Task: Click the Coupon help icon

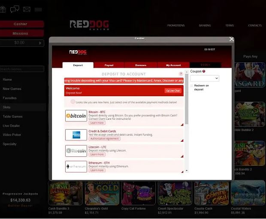Action: [204, 71]
